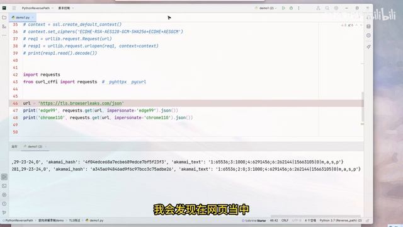Place cursor on line 42 'import requests'
Screen dimensions: 403x227
42,74
